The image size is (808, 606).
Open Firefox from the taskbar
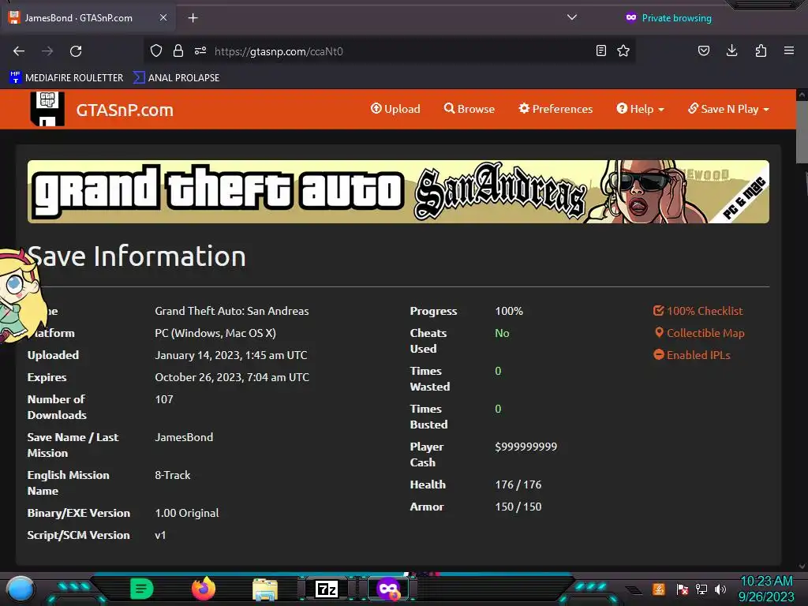point(204,589)
